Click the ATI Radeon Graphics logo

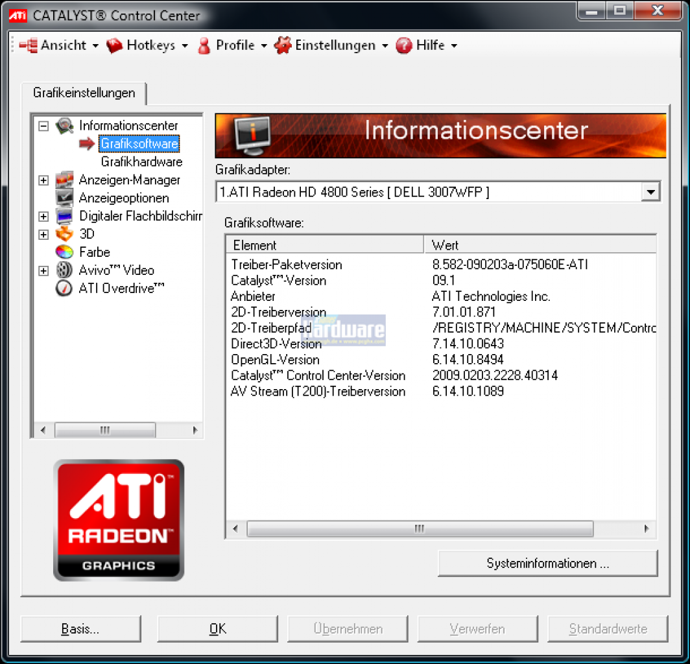[x=119, y=520]
